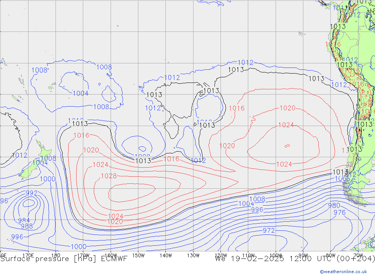
Task: Select the '976' isobar label
Action: (340, 212)
